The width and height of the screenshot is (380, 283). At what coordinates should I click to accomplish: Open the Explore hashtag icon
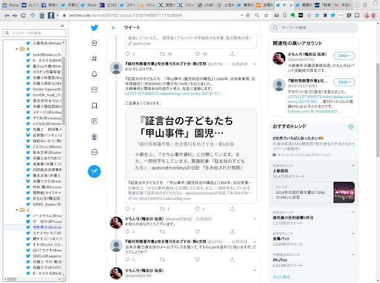click(94, 59)
